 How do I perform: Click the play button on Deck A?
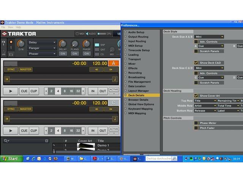point(11,91)
